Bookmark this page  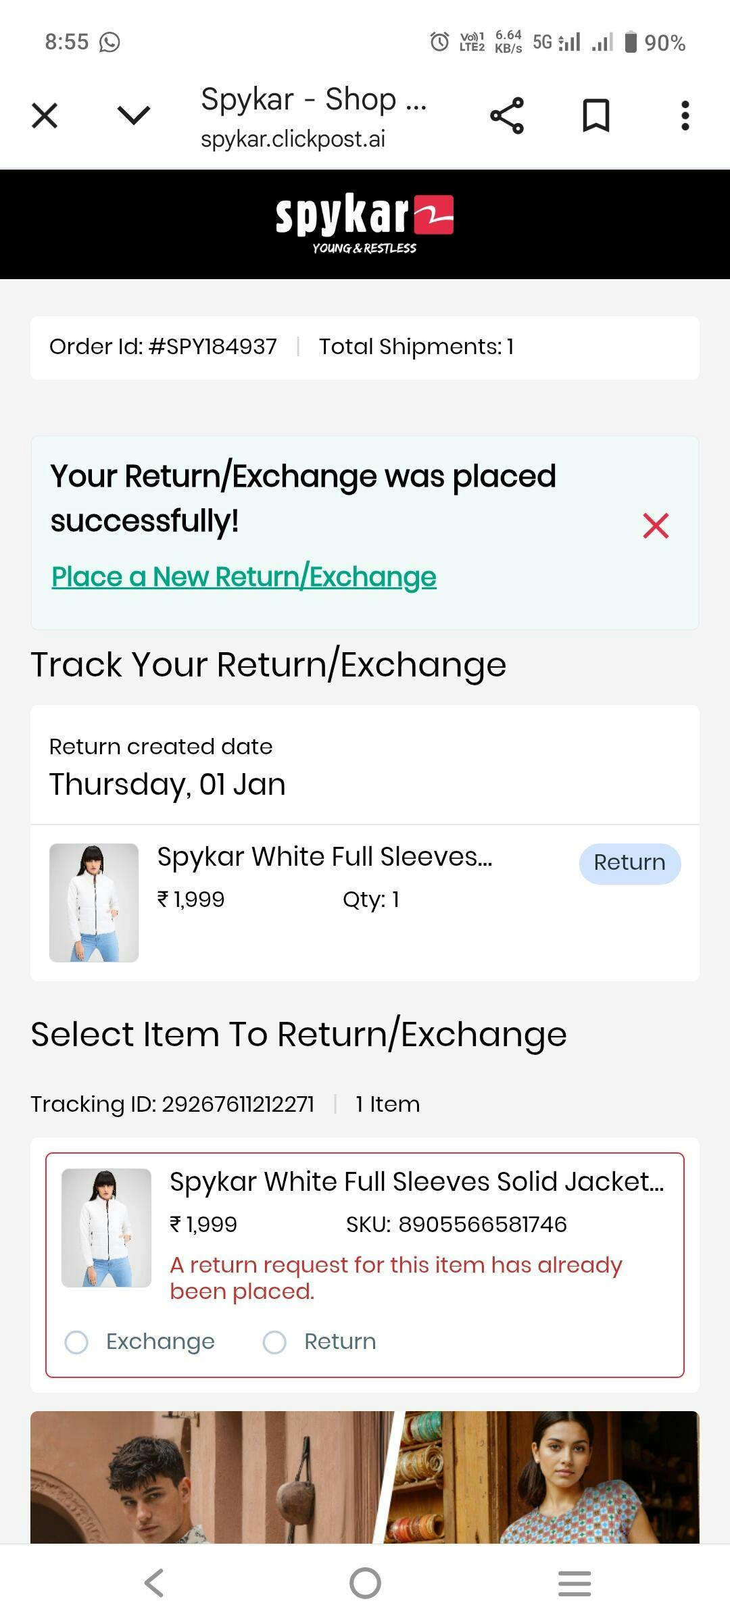click(595, 116)
